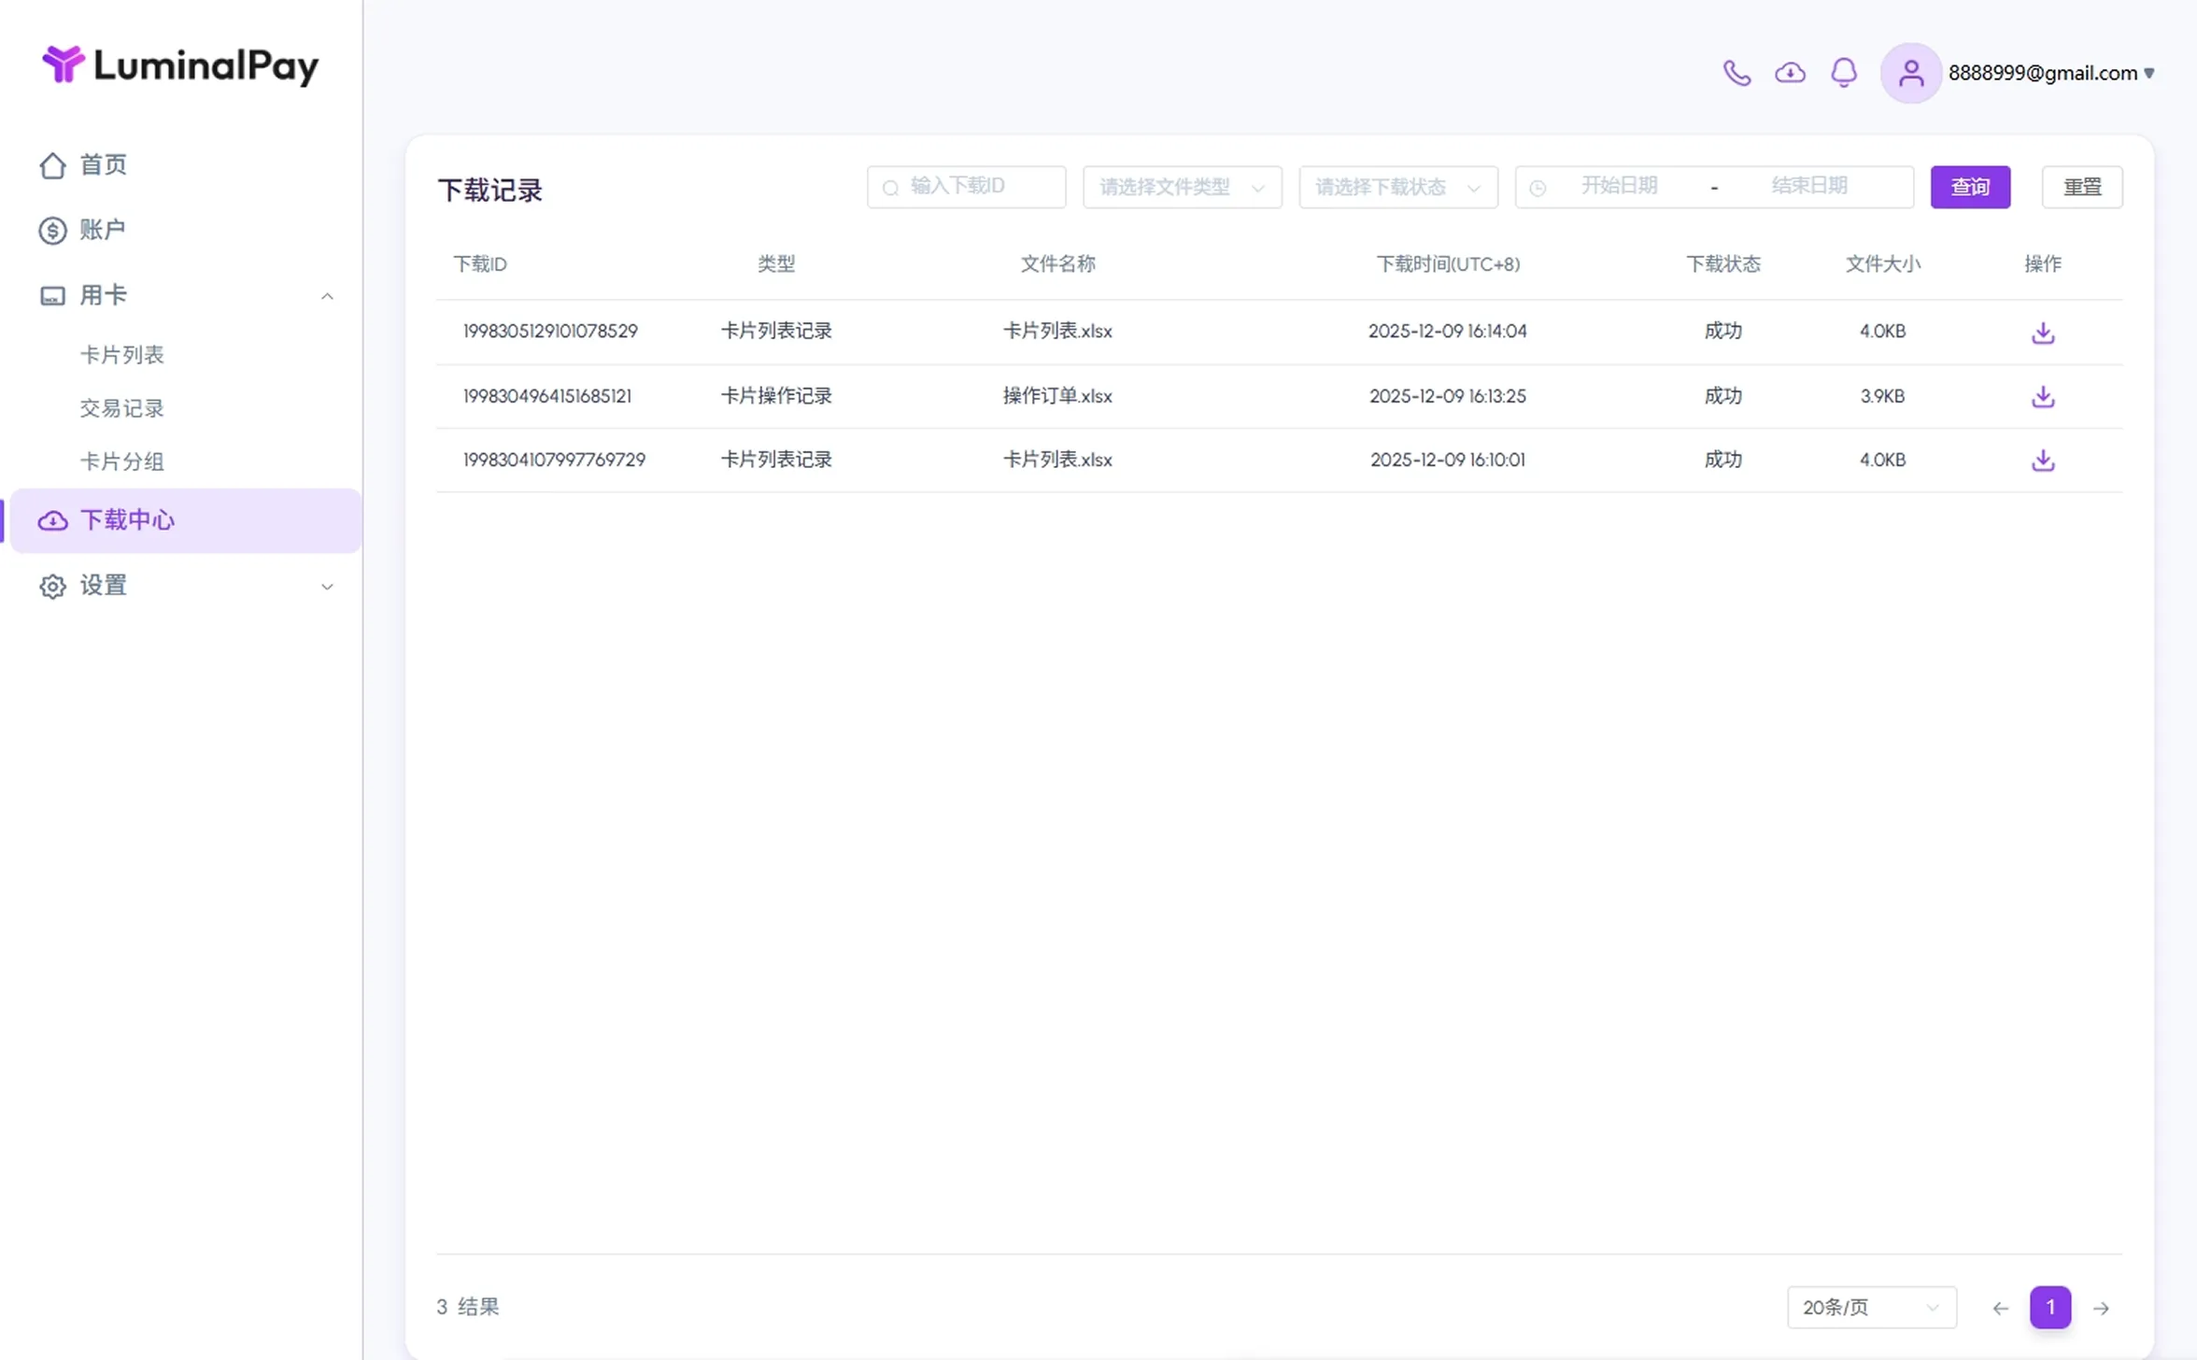Open the 请选择文件类型 dropdown

pyautogui.click(x=1182, y=187)
